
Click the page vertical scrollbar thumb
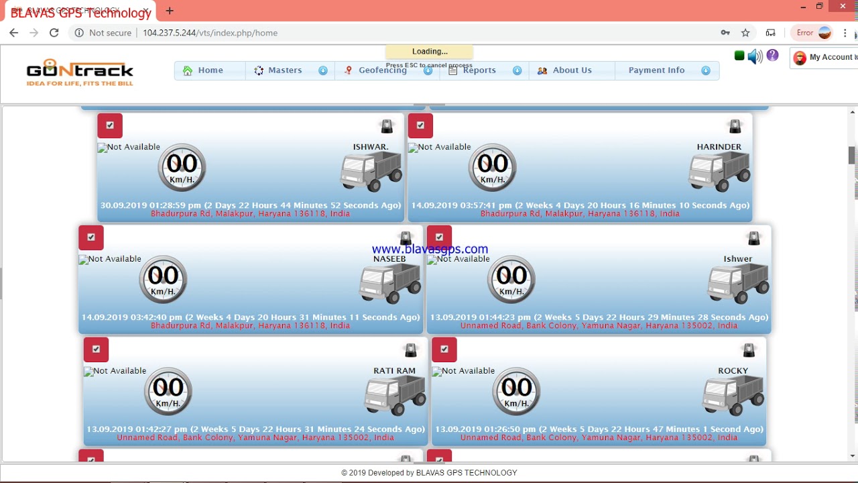853,154
